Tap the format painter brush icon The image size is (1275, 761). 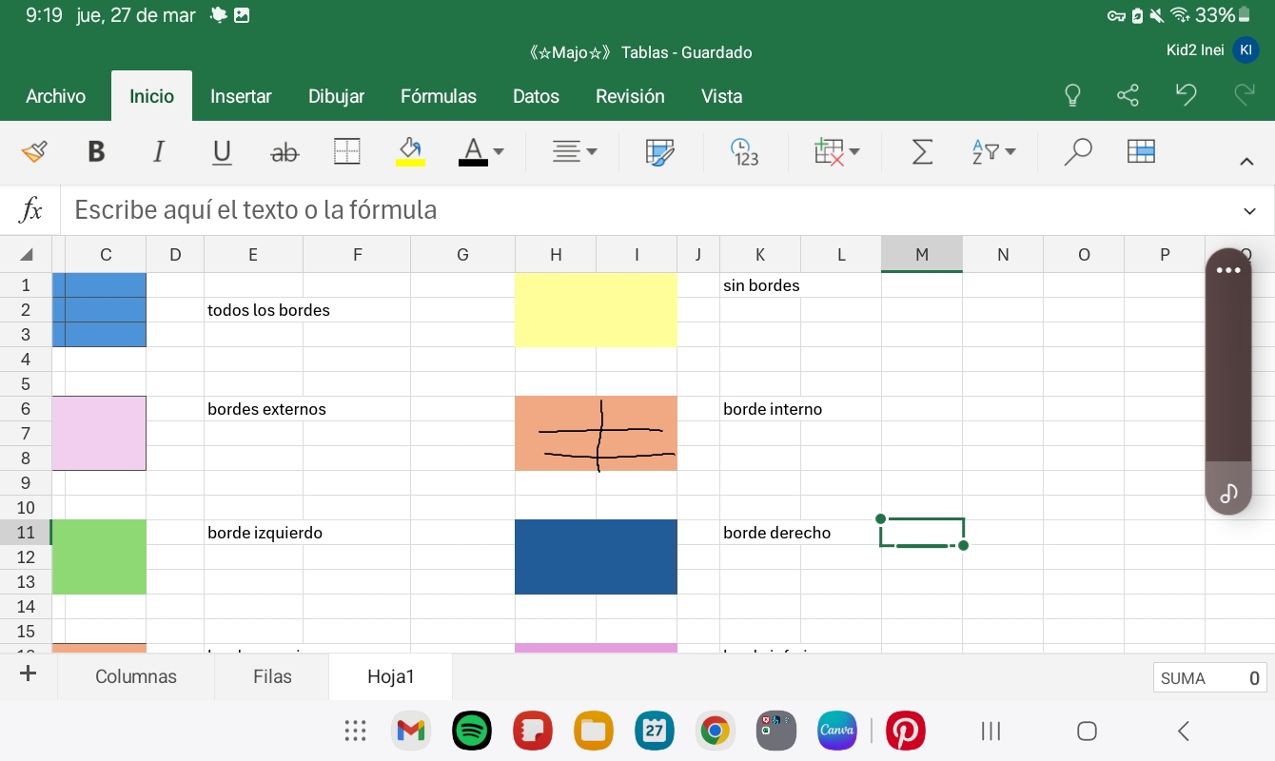coord(33,151)
